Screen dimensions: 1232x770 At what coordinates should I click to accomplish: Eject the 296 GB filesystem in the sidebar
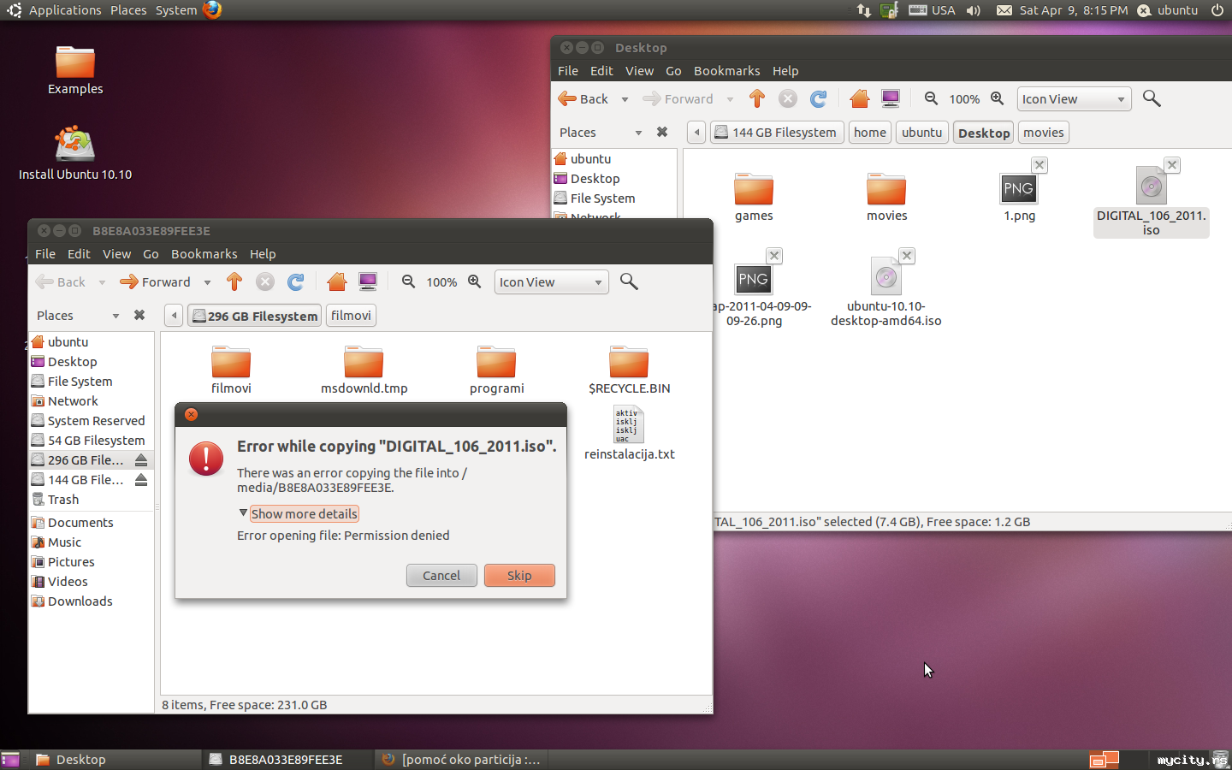click(x=141, y=460)
